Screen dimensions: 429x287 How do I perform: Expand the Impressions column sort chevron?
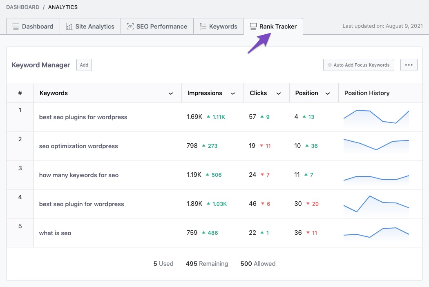point(233,93)
